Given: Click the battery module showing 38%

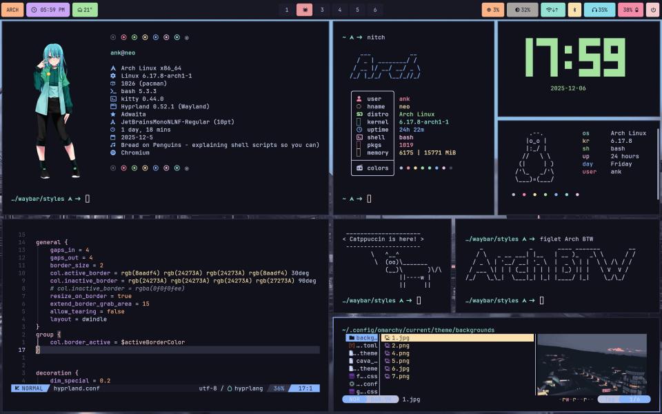Looking at the screenshot, I should coord(630,10).
